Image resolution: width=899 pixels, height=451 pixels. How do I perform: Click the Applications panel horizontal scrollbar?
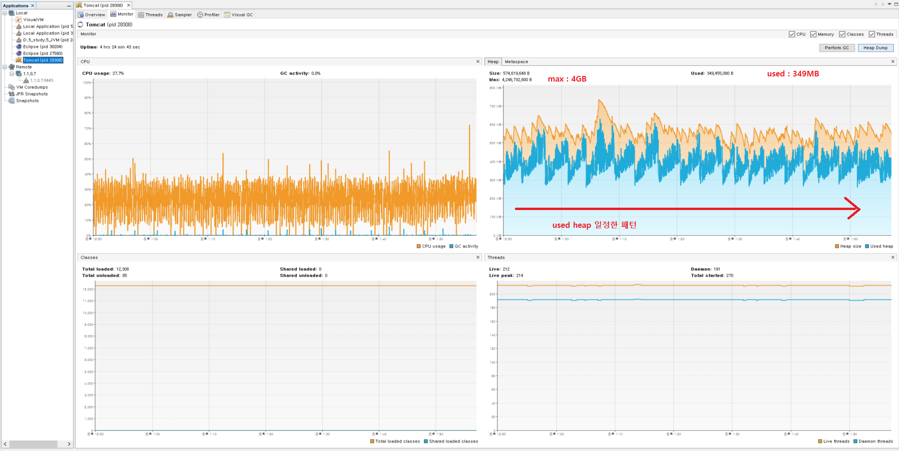[33, 444]
